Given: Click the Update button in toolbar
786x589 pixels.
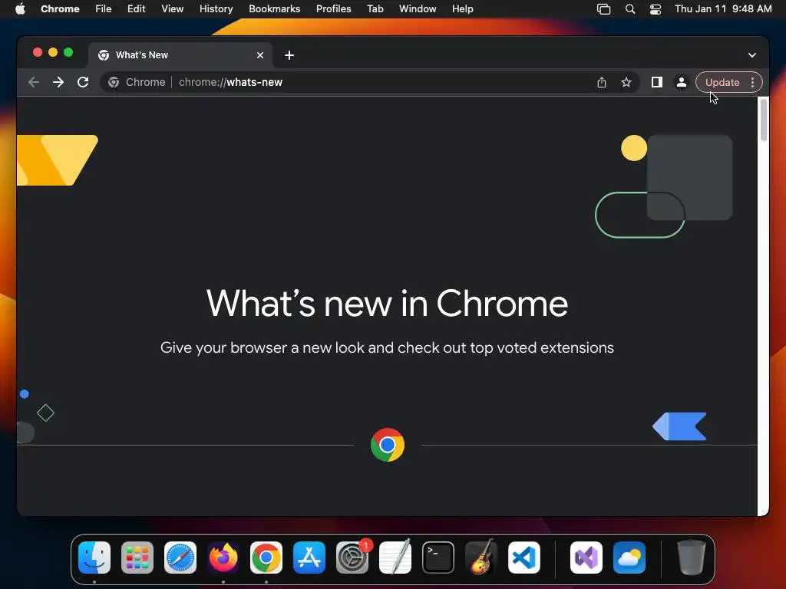Looking at the screenshot, I should coord(722,82).
